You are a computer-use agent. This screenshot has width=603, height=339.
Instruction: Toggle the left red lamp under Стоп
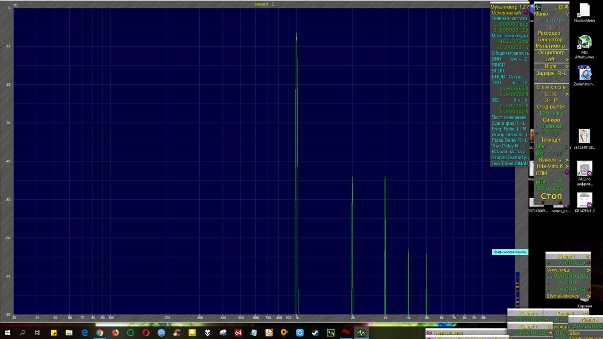(x=542, y=202)
